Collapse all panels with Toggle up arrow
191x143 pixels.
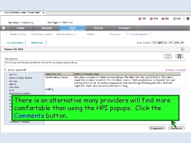165,43
